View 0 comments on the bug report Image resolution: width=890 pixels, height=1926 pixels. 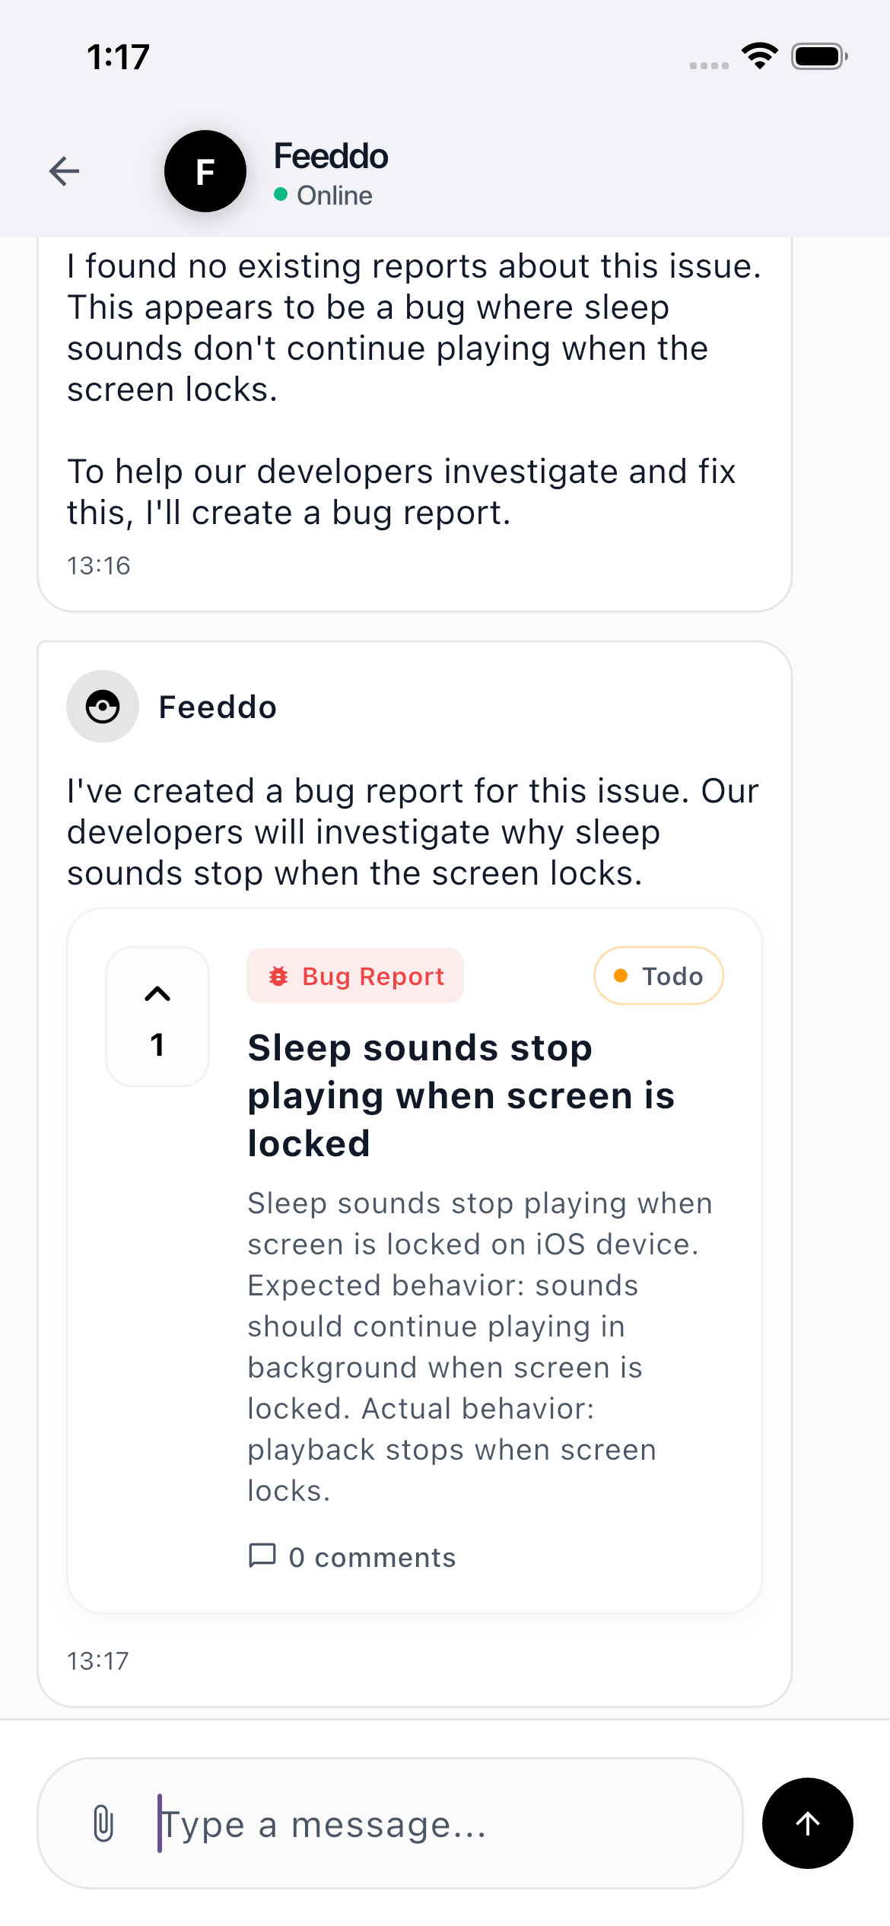pyautogui.click(x=351, y=1556)
